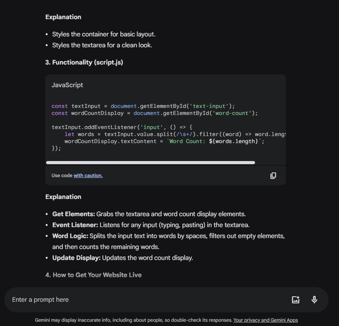The width and height of the screenshot is (339, 326).
Task: Click the "Gemini may display inaccurate info" disclaimer
Action: click(x=134, y=320)
